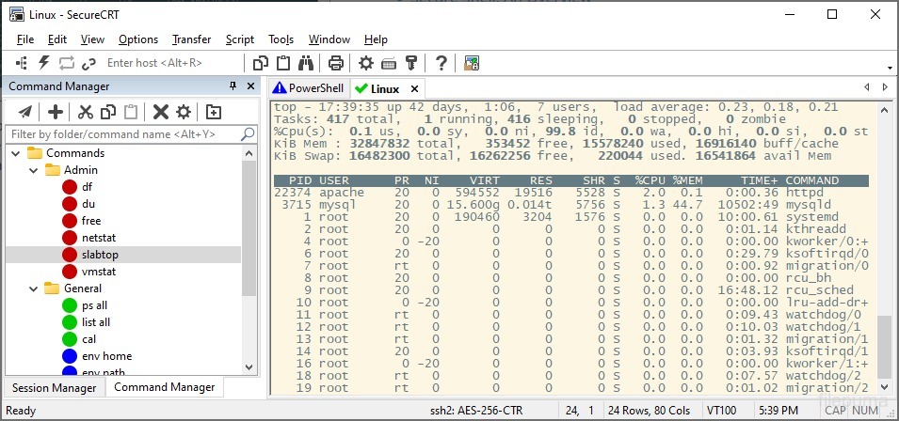Click the New Folder icon in Command Manager
This screenshot has height=421, width=899.
[214, 112]
